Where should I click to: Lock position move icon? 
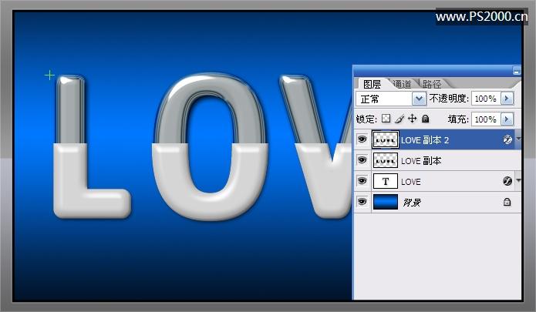413,119
